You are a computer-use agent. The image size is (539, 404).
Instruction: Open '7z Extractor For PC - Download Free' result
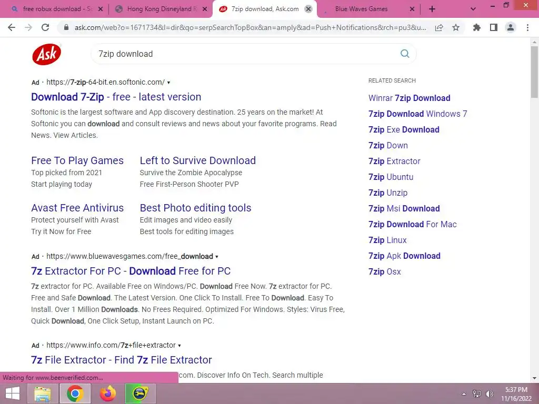click(131, 271)
